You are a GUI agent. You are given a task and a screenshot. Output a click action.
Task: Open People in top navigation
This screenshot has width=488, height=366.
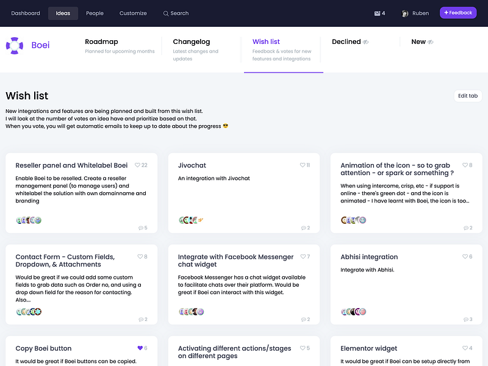click(95, 13)
